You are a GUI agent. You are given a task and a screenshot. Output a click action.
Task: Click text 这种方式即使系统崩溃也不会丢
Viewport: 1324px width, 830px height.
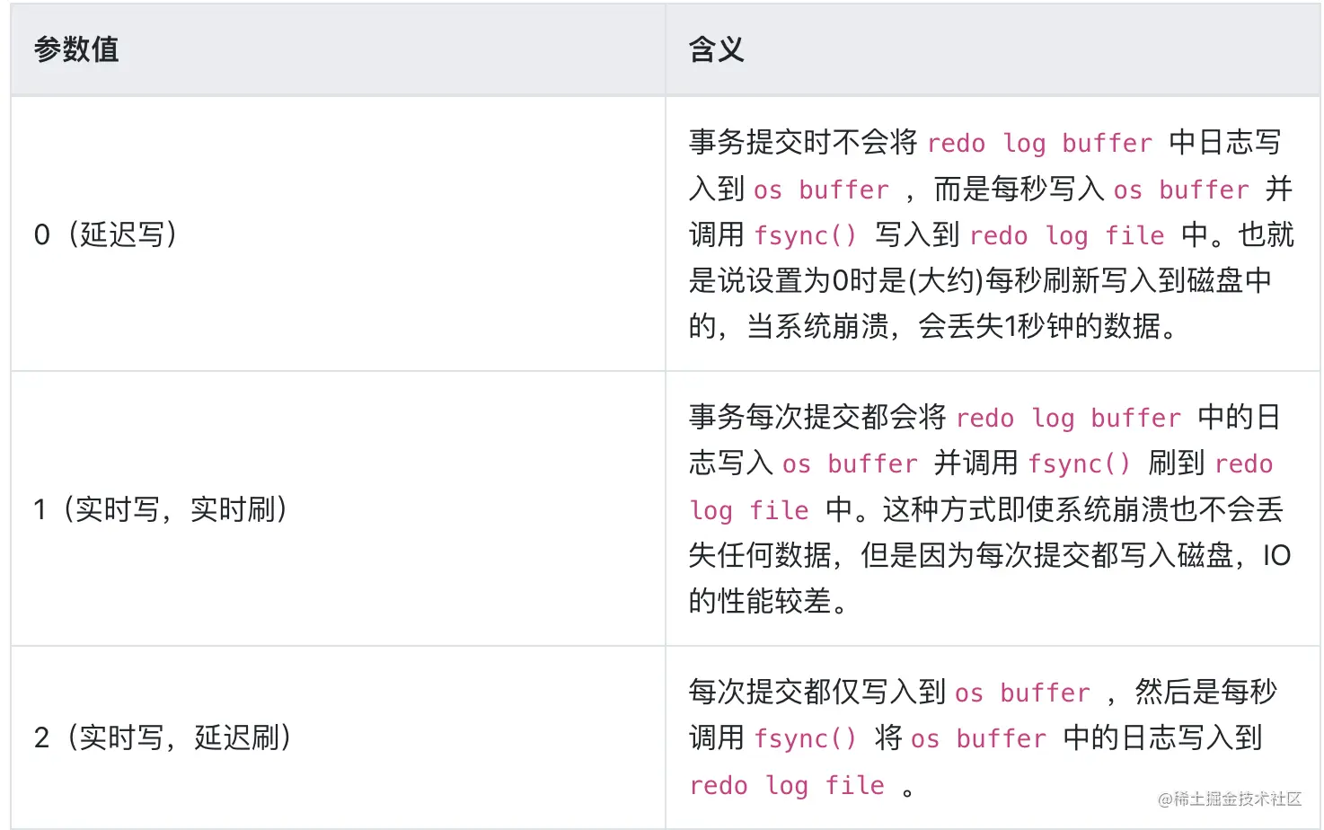1083,509
